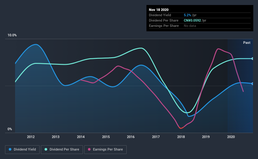Screen dimensions: 258x159
Task: Click the blue Dividend Yield legend dot
Action: (x=10, y=149)
